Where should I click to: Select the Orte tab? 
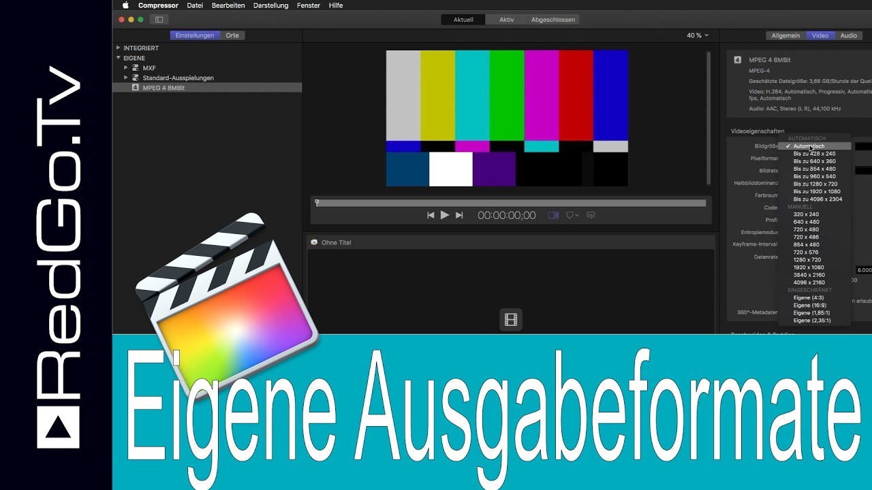pos(232,35)
